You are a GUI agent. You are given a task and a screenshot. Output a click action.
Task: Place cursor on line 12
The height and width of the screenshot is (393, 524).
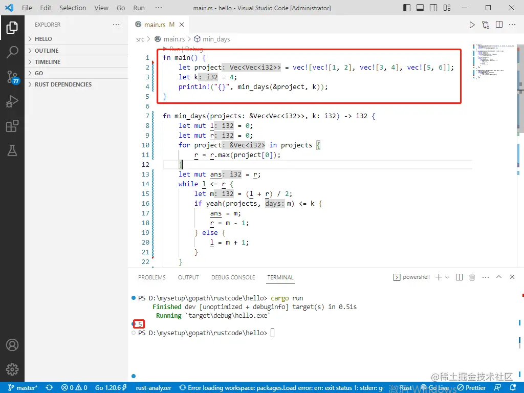317,164
